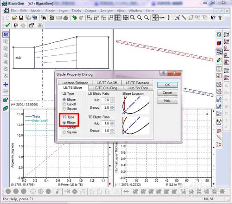Select TE Type Ellipse radio button
This screenshot has width=232, height=204.
click(64, 123)
